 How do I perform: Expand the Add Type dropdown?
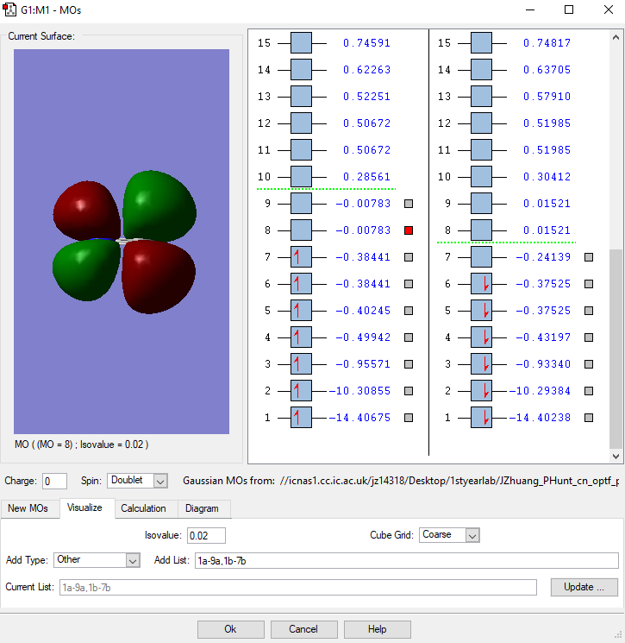pyautogui.click(x=132, y=560)
